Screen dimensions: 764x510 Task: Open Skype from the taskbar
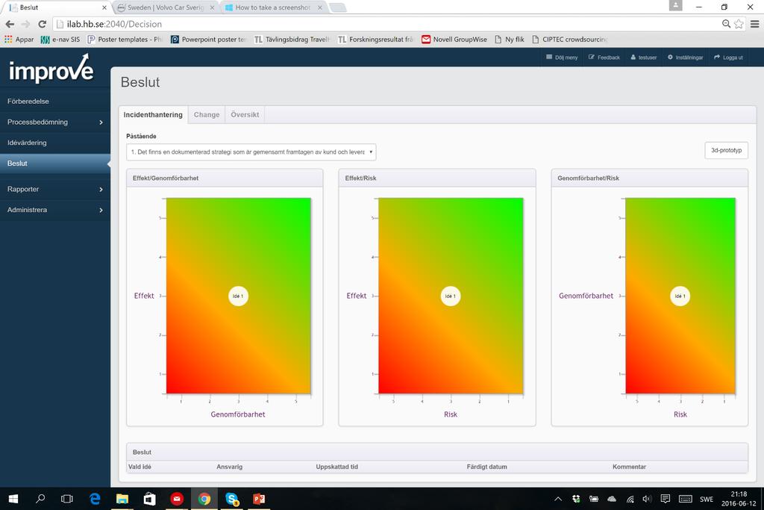point(232,498)
